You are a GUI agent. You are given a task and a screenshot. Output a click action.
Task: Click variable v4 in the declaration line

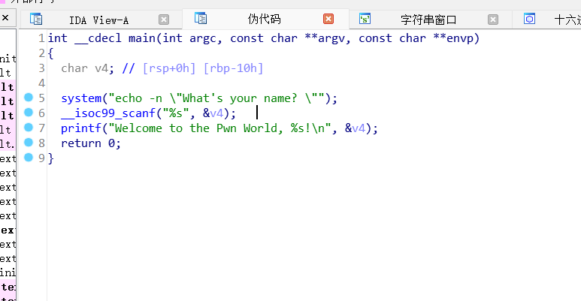101,68
